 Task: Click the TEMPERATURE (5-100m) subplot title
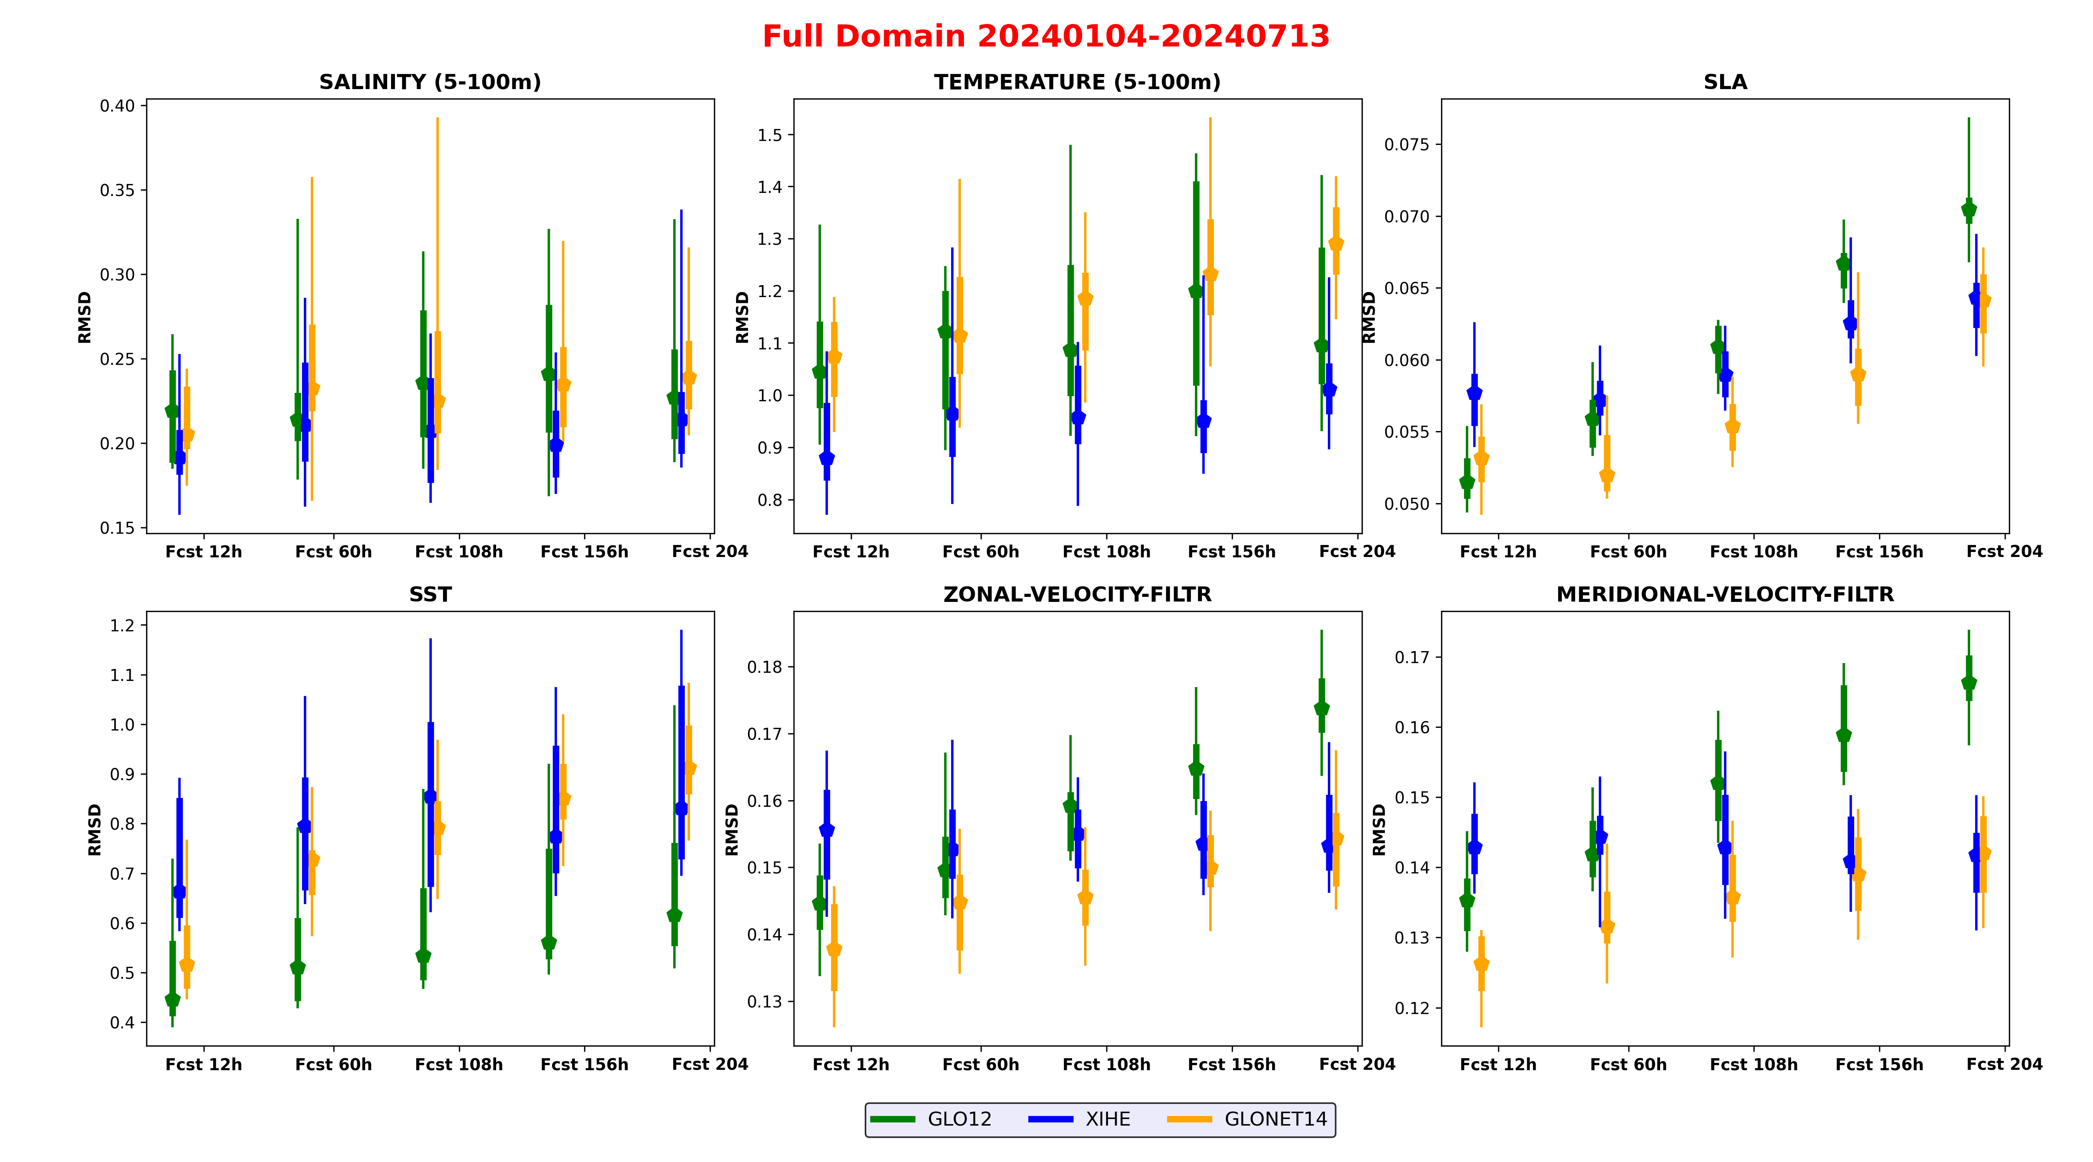coord(1077,82)
